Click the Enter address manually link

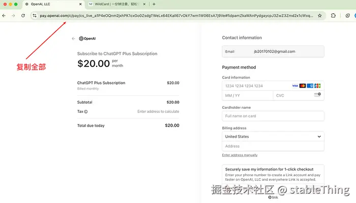click(x=240, y=155)
